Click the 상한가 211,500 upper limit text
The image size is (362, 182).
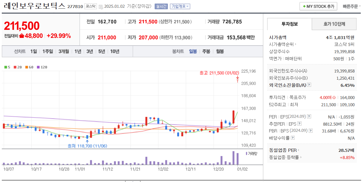175,22
